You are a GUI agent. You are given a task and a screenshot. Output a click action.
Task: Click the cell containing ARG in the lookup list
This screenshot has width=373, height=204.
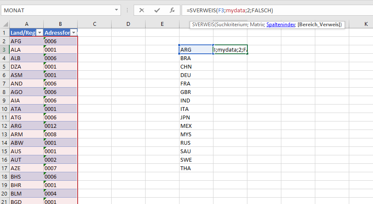pos(196,50)
